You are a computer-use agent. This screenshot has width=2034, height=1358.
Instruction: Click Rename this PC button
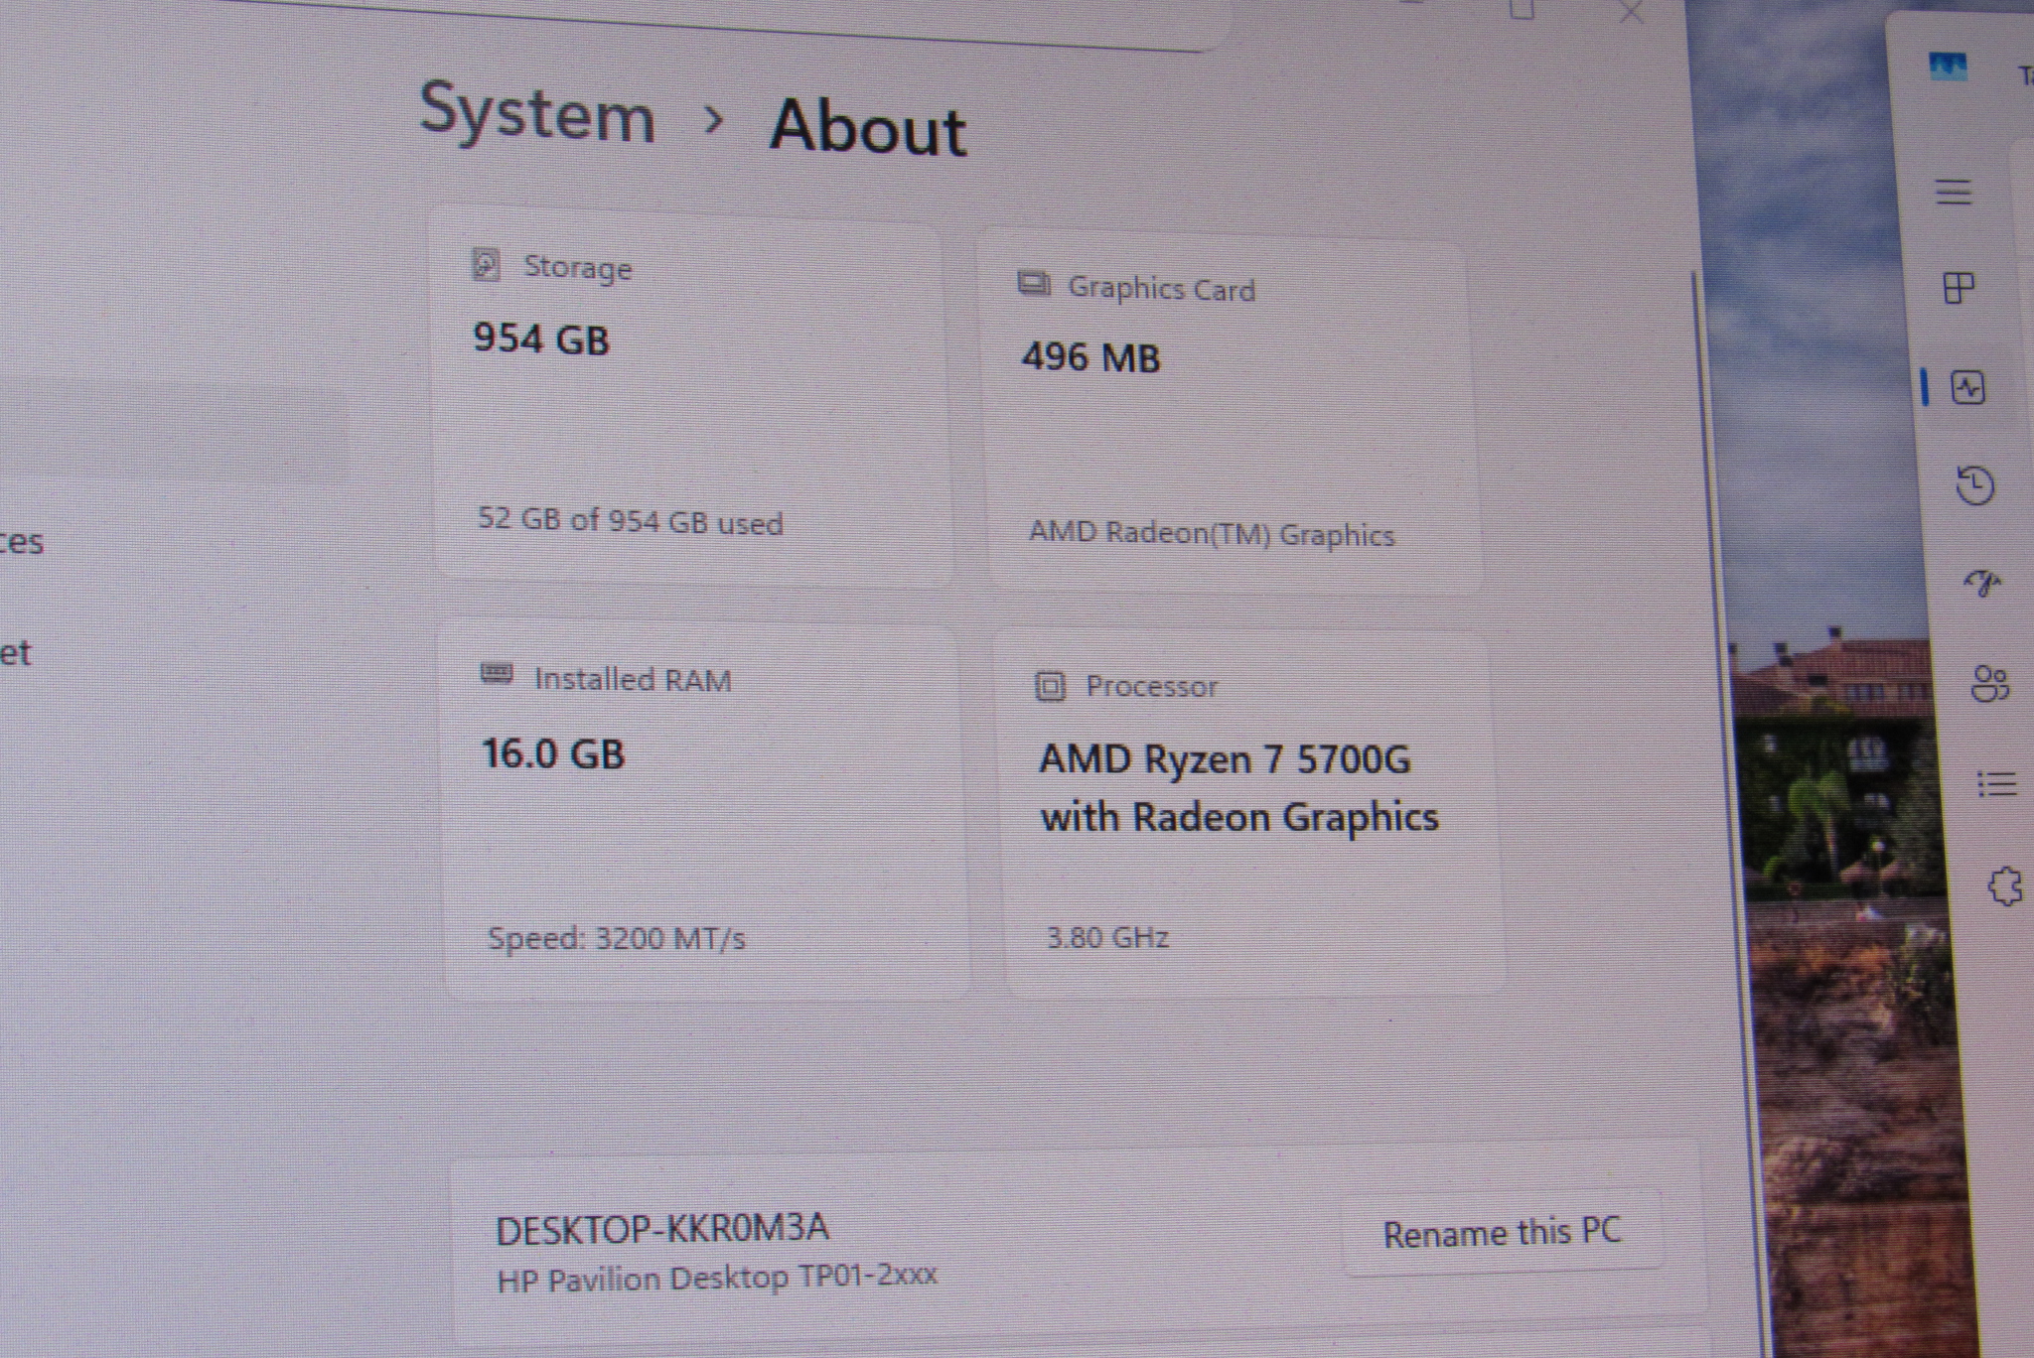[x=1501, y=1233]
